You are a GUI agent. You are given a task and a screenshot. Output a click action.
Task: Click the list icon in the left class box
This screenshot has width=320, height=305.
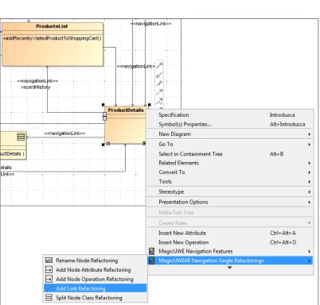pyautogui.click(x=21, y=137)
